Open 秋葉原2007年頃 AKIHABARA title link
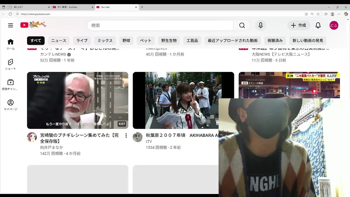350x197 pixels. tap(182, 135)
